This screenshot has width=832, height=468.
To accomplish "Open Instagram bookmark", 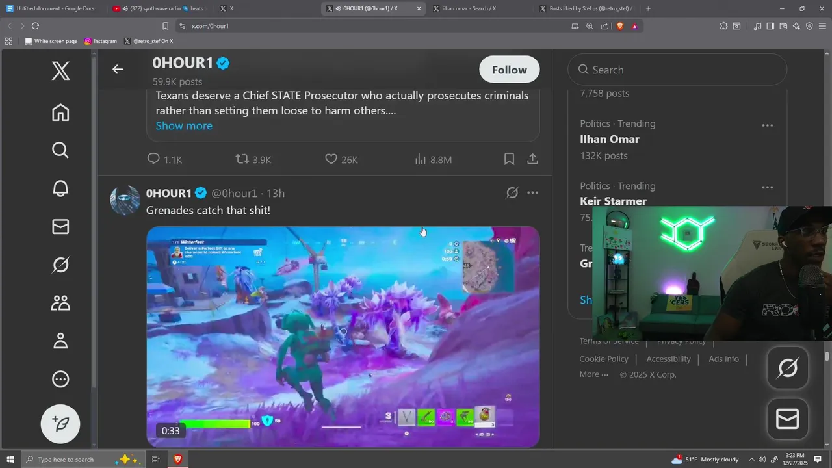I will 101,41.
